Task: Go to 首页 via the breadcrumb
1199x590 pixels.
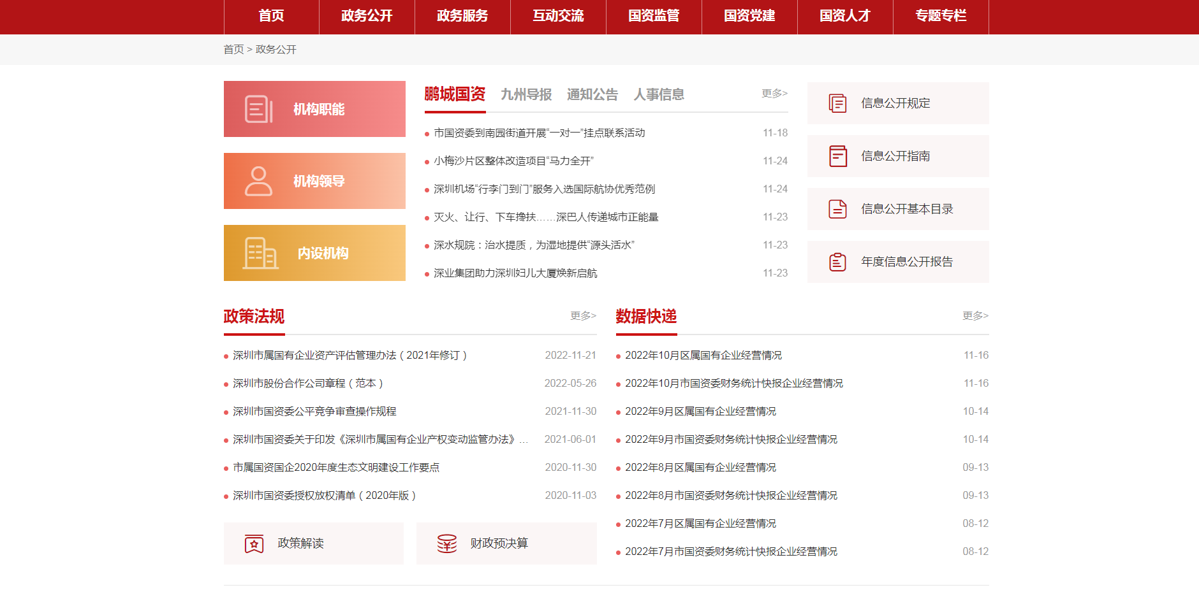Action: [x=233, y=50]
